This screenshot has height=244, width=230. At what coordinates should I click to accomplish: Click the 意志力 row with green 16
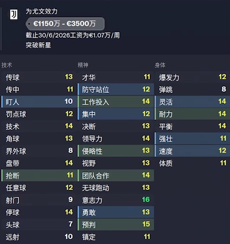[115, 200]
